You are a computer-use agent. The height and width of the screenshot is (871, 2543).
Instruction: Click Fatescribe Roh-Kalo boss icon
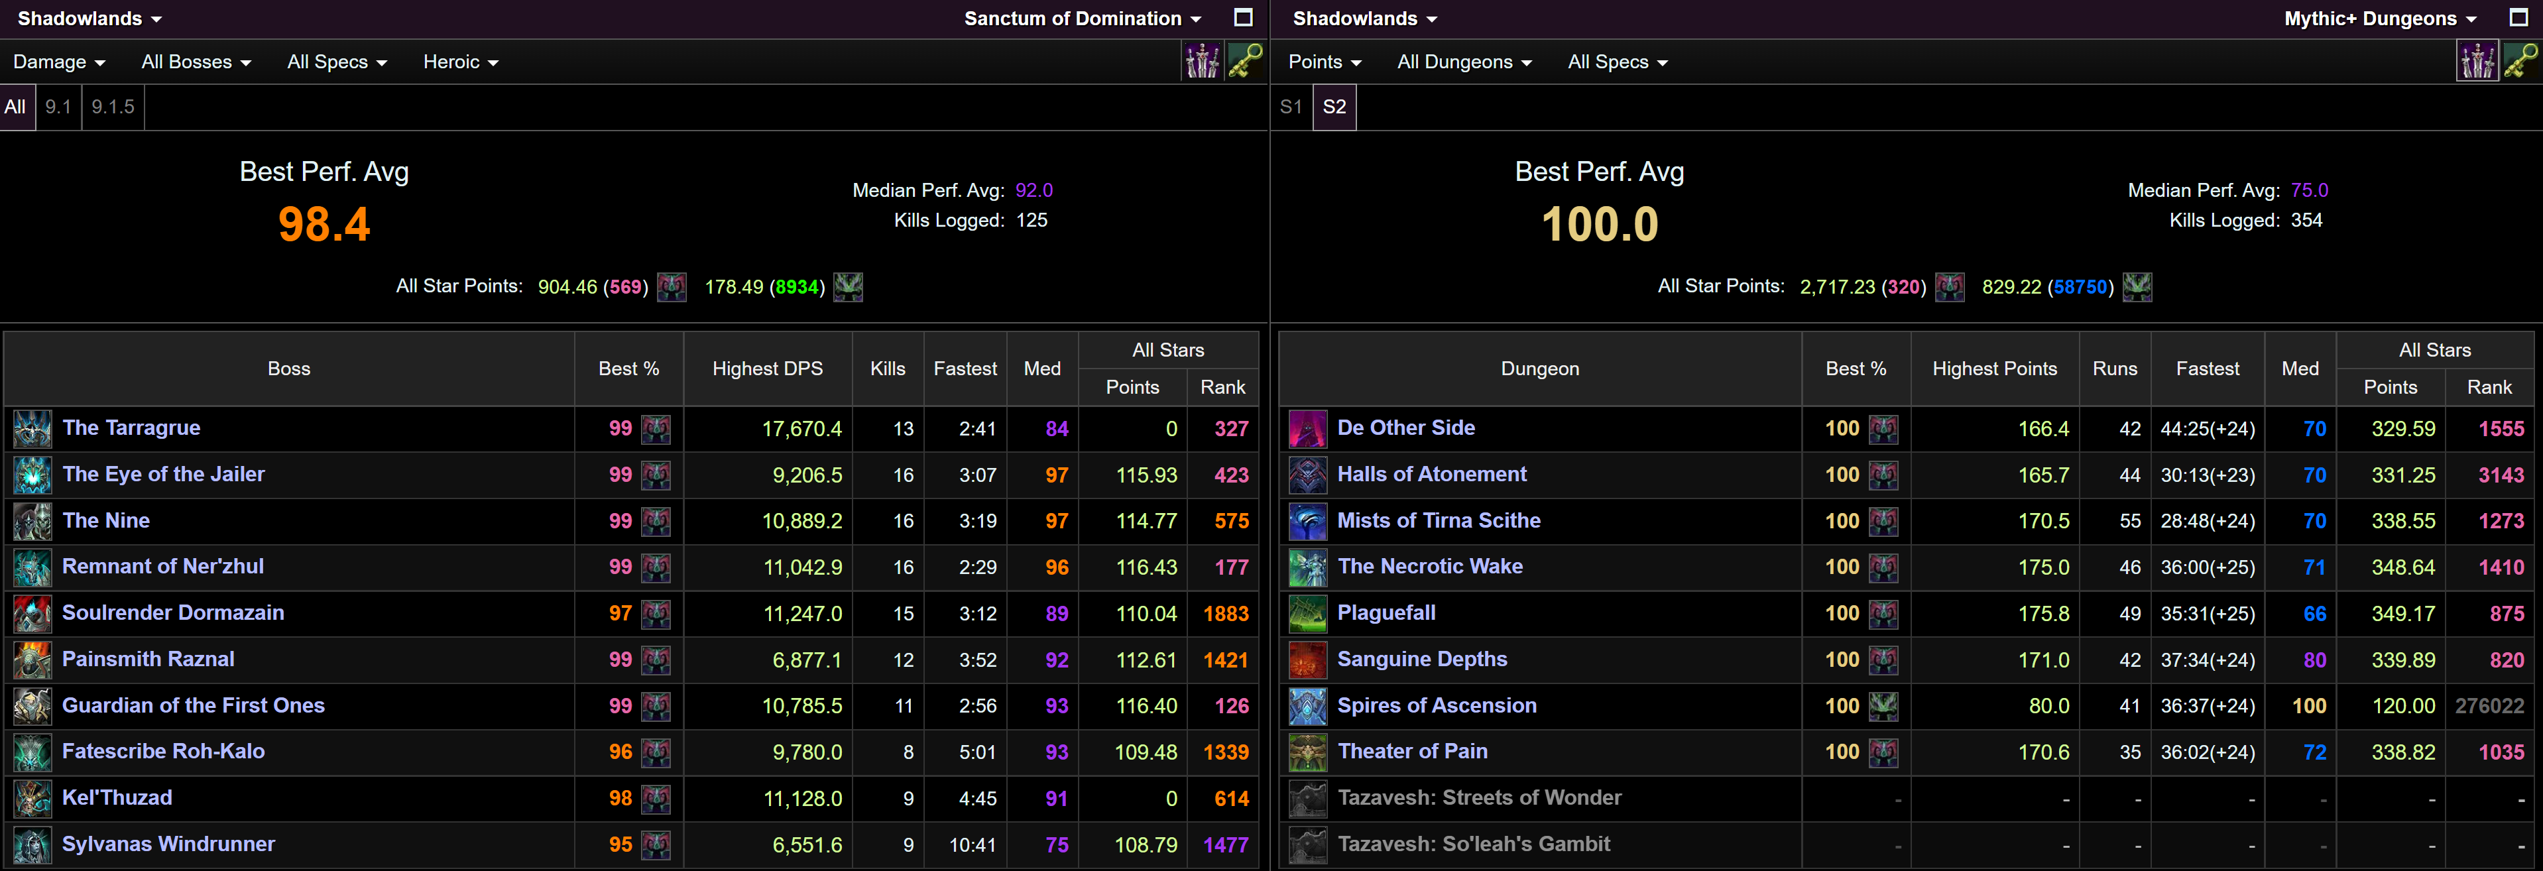(32, 752)
